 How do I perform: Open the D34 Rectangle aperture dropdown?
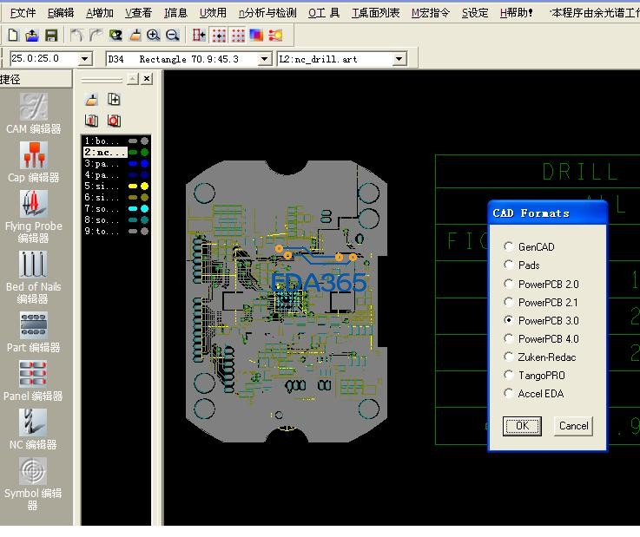click(x=265, y=59)
